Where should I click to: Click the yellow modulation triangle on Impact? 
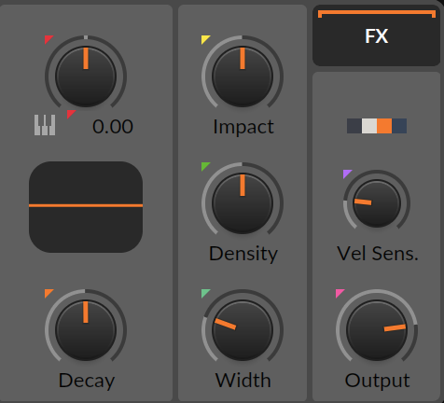(205, 39)
